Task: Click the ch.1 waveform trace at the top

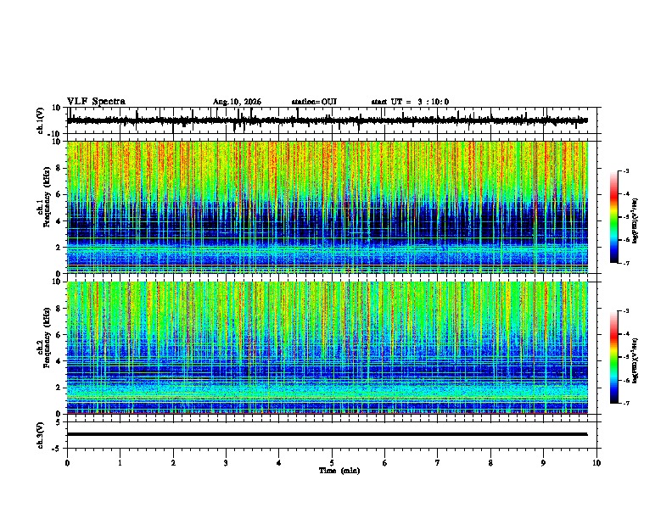Action: [x=328, y=120]
